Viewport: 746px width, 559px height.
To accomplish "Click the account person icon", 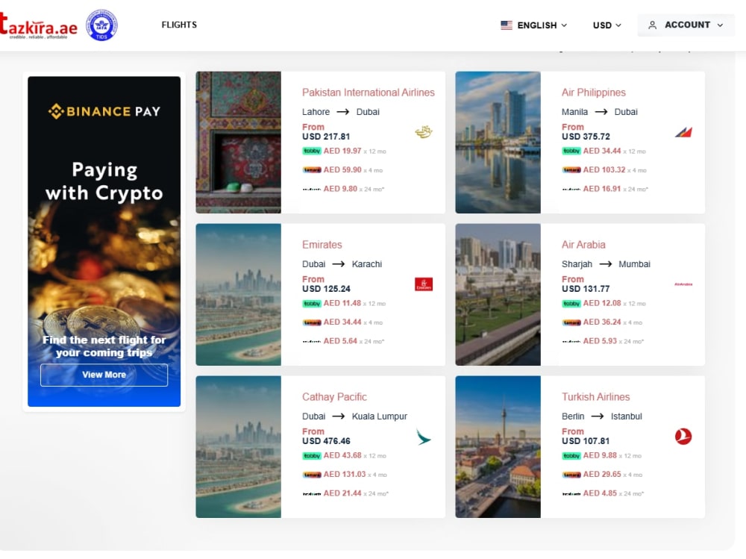I will 652,25.
